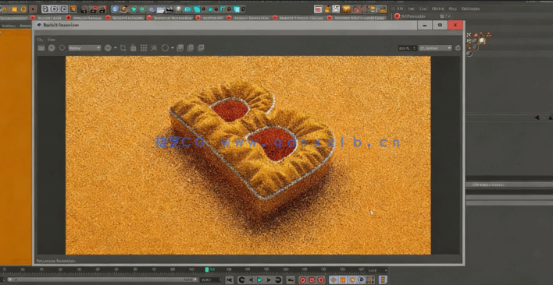Jump to next keyframe button
553x285 pixels.
point(278,280)
